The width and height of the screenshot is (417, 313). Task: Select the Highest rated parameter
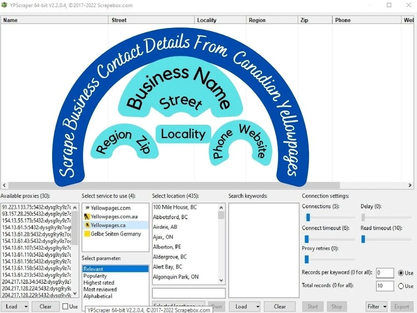point(116,283)
